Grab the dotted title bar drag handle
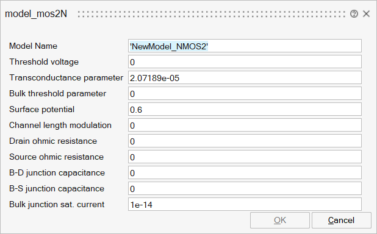 (212, 14)
